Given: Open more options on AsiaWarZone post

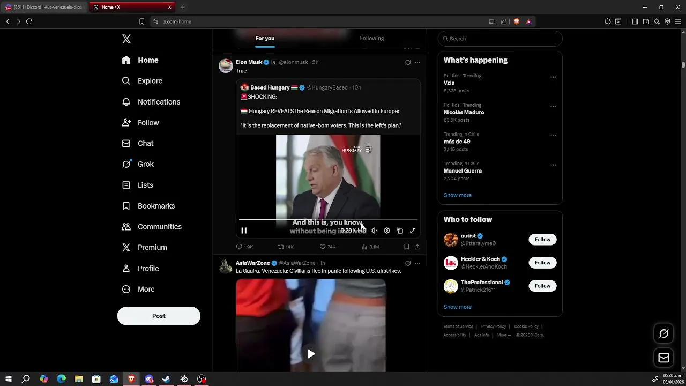Looking at the screenshot, I should click(x=417, y=263).
